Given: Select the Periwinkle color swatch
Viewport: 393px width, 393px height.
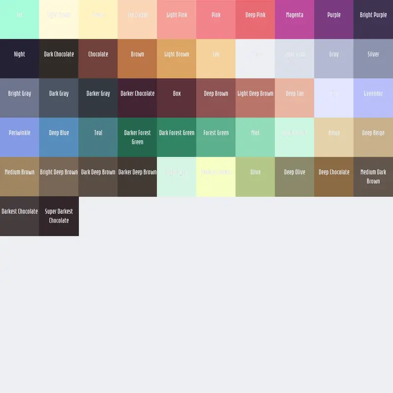Looking at the screenshot, I should [x=20, y=138].
